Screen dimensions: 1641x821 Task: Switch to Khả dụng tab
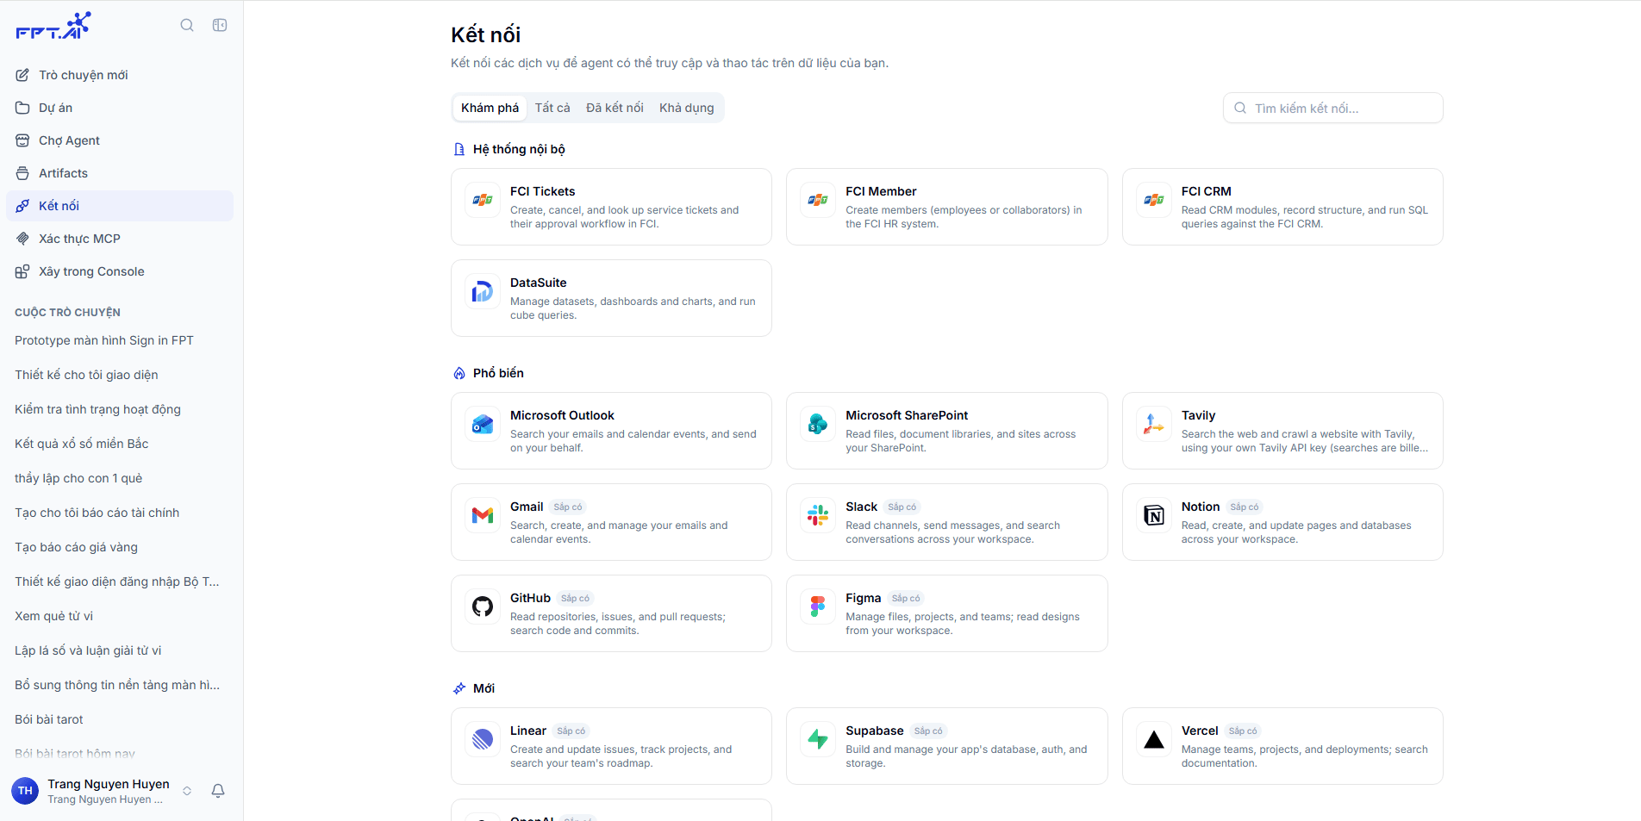pos(687,108)
